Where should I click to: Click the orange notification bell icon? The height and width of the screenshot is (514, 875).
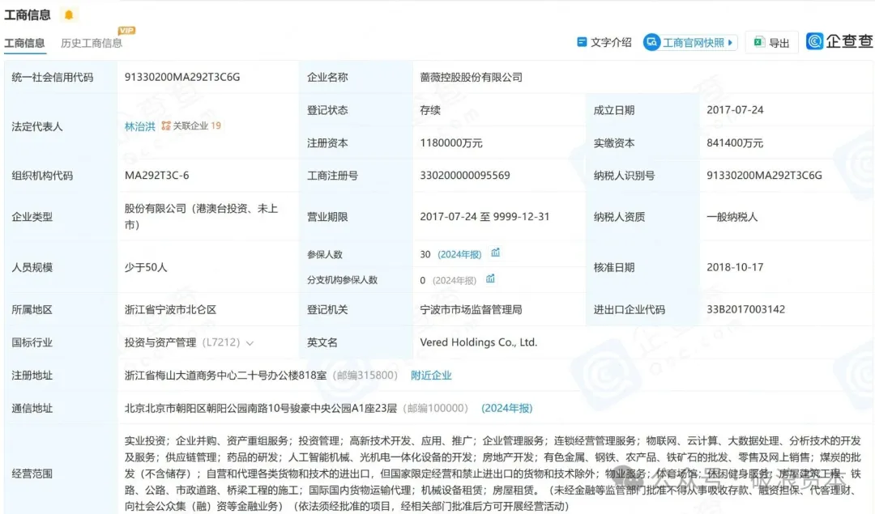point(69,15)
